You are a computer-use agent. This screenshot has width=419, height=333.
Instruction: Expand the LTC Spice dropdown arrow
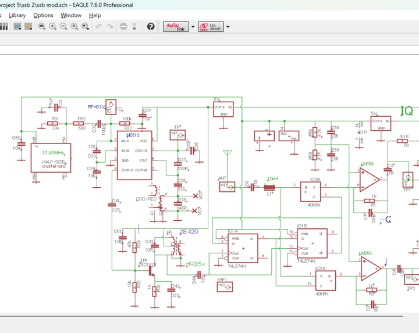point(228,27)
